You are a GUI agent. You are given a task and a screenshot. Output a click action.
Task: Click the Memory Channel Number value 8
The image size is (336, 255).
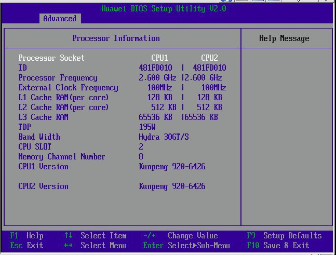point(141,156)
